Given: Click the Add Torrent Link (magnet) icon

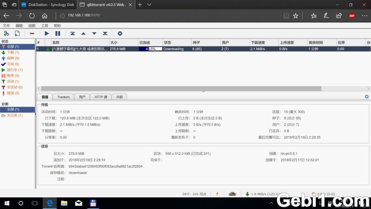Looking at the screenshot, I should [x=7, y=33].
